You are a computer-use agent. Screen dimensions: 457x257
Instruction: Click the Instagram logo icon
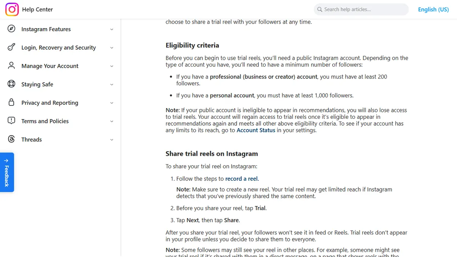(x=12, y=9)
